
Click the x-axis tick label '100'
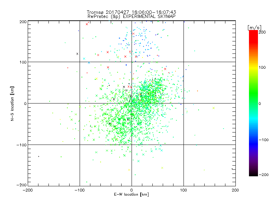coord(184,190)
